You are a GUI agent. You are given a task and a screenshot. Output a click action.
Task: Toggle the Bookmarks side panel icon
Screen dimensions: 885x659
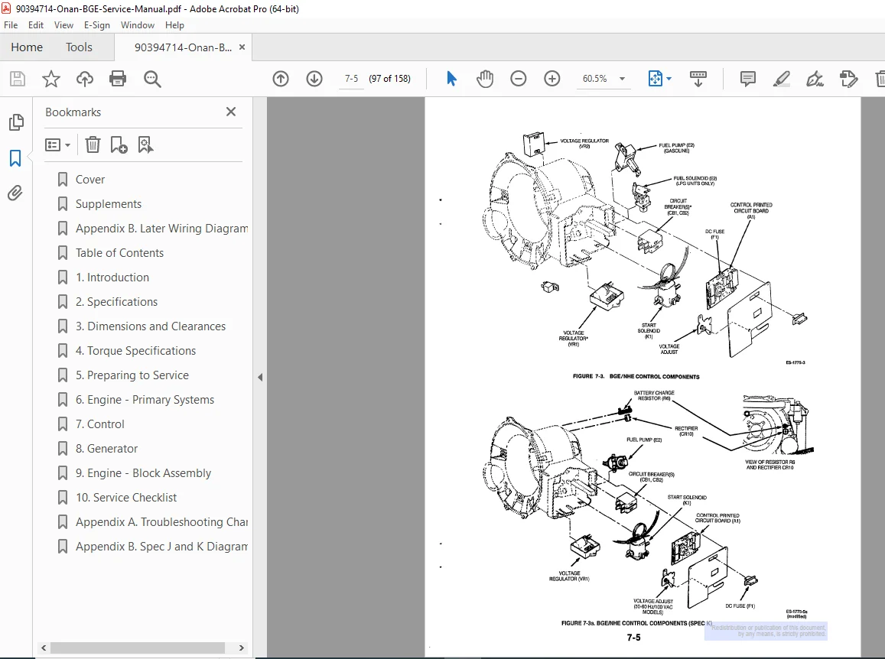coord(15,158)
